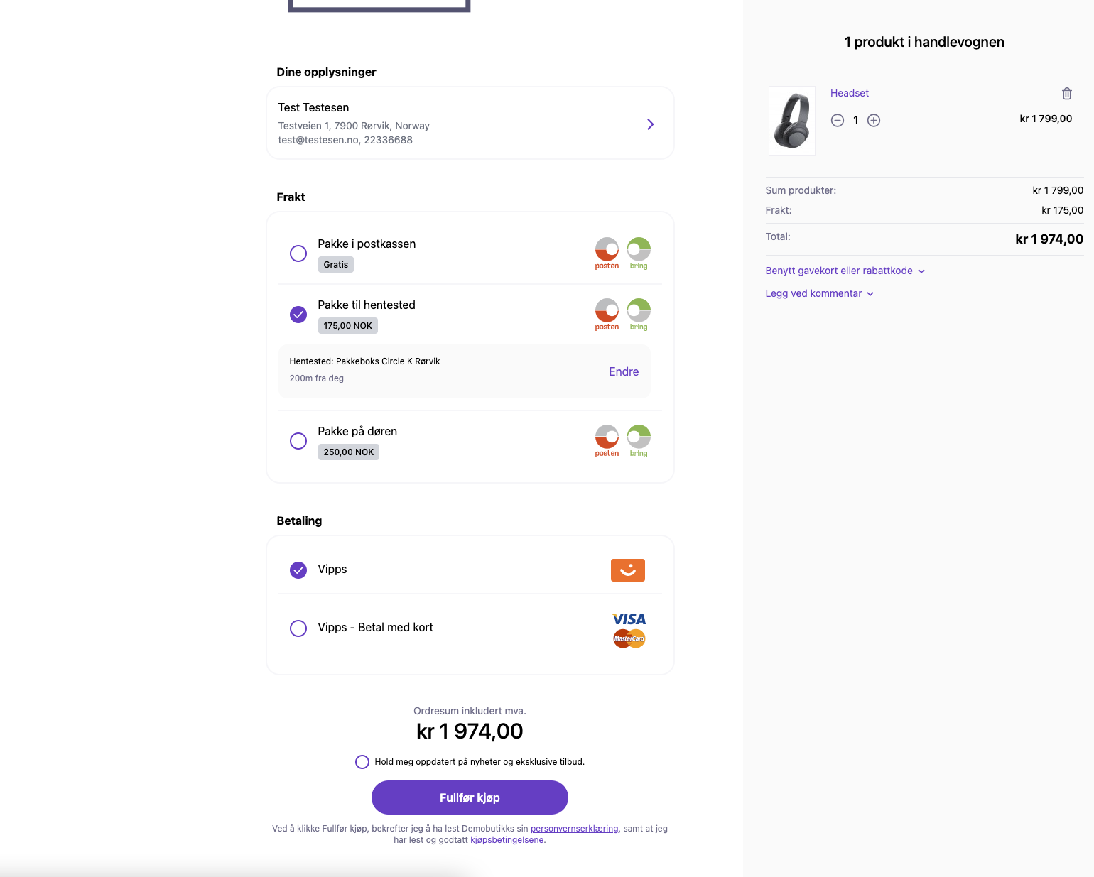This screenshot has height=877, width=1094.
Task: Click Bring logo on Pakke på døren
Action: [639, 441]
